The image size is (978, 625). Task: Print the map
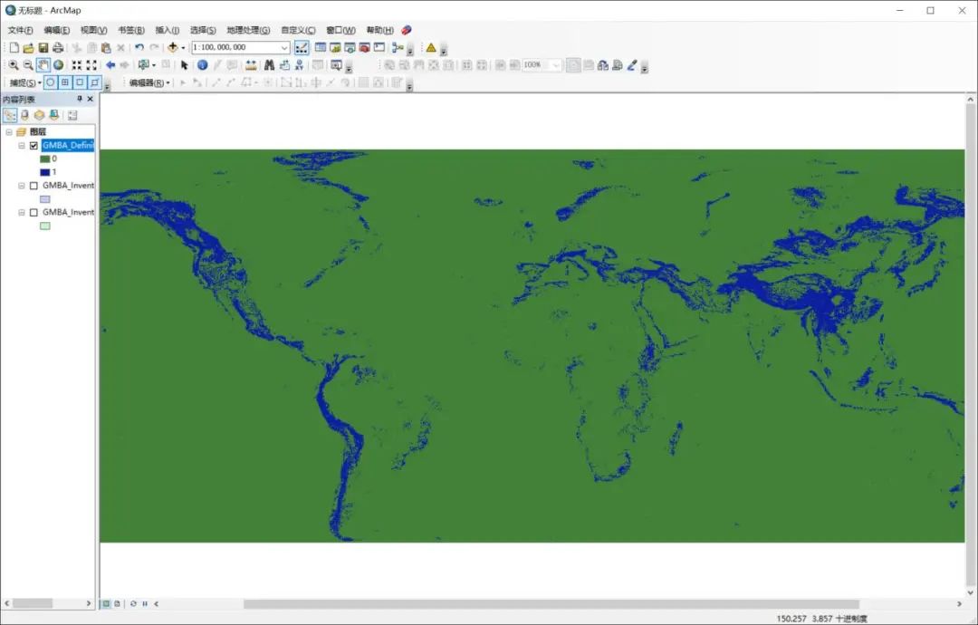58,47
